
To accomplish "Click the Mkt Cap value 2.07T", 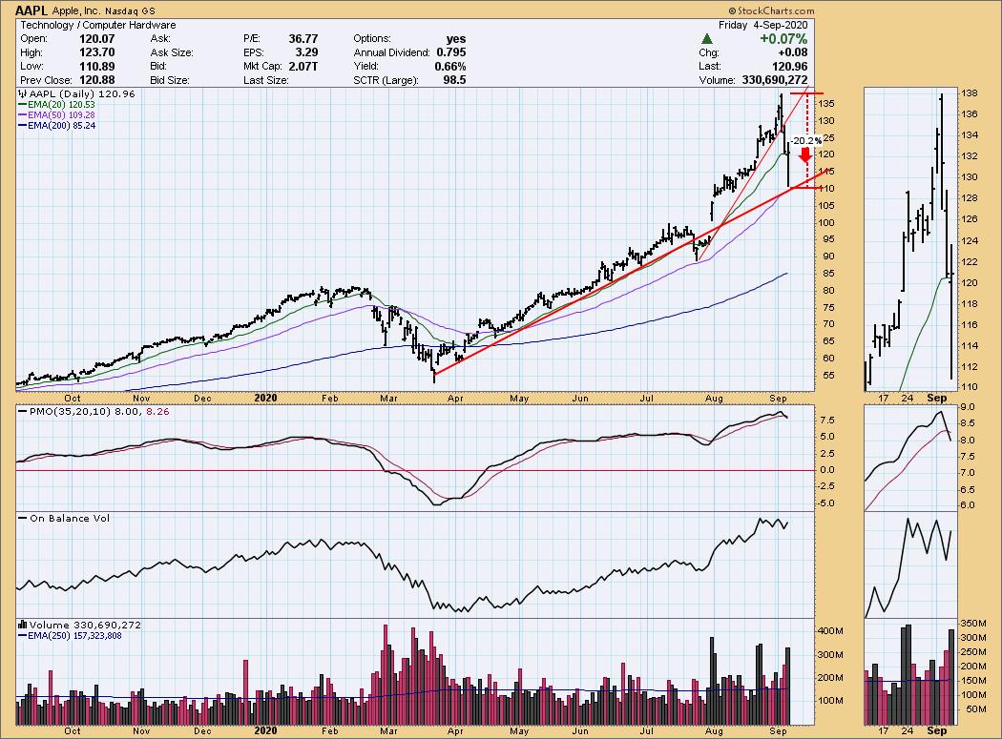I will tap(303, 67).
